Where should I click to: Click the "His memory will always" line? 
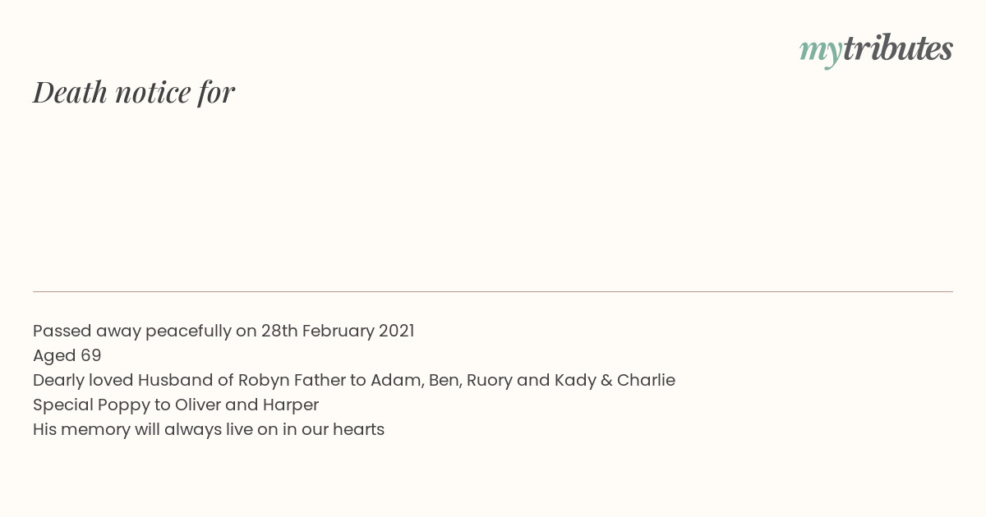pos(209,430)
